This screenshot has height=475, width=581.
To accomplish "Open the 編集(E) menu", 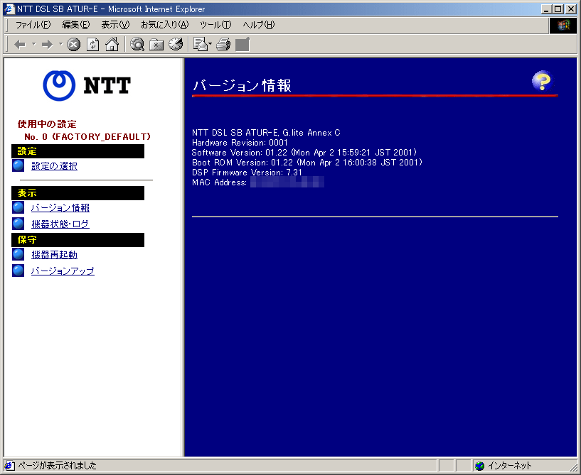I will point(76,25).
